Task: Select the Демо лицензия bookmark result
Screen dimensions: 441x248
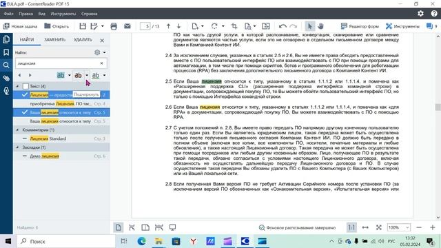Action: [x=61, y=156]
